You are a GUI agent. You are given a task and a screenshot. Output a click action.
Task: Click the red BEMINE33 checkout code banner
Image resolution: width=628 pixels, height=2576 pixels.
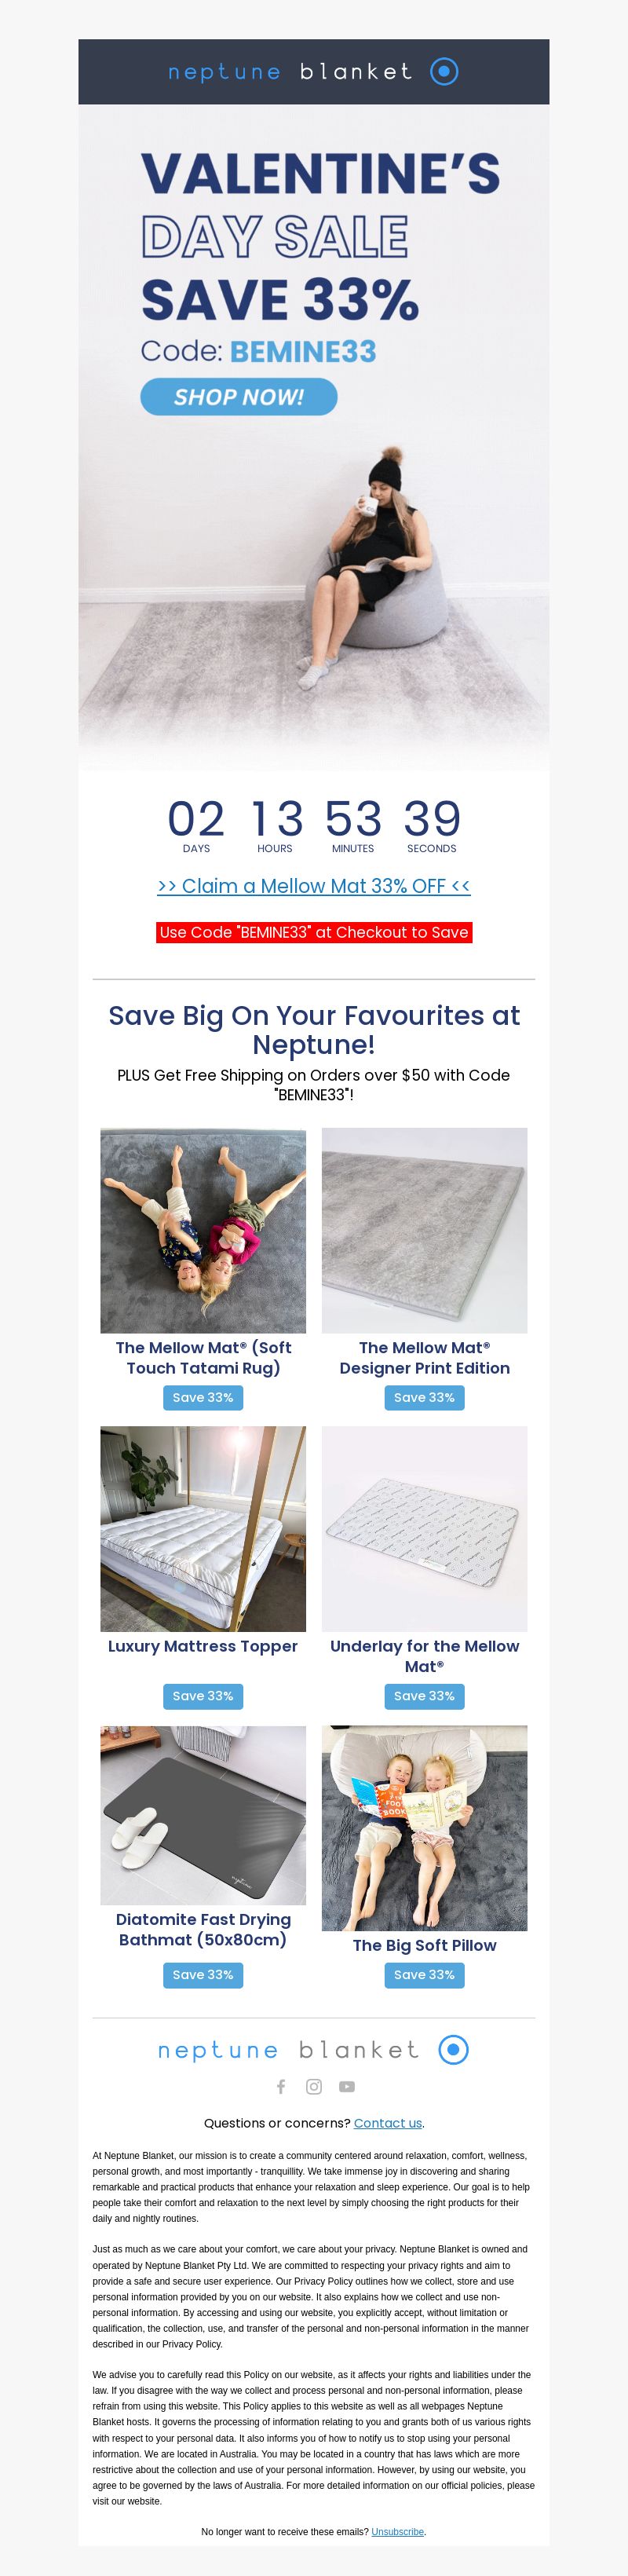pyautogui.click(x=314, y=932)
